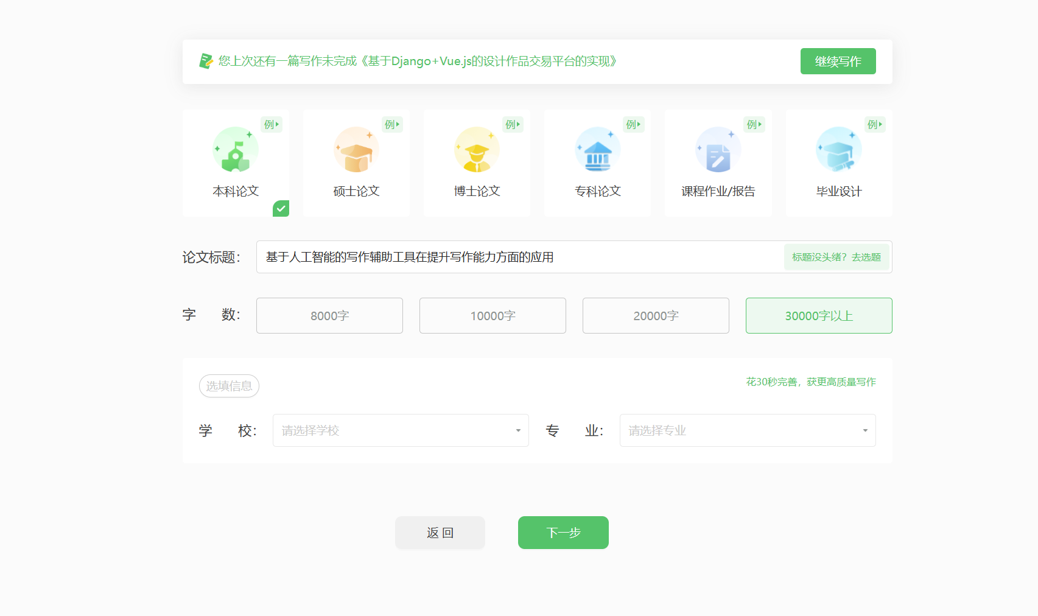Open 标题没头绪？去选题 topic suggestion link

tap(836, 257)
